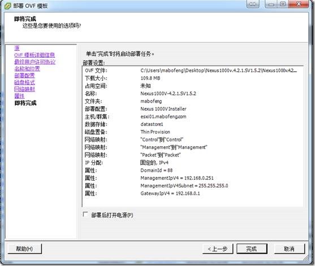
Task: Go to OVF 模板详细信息 step
Action: pyautogui.click(x=34, y=55)
